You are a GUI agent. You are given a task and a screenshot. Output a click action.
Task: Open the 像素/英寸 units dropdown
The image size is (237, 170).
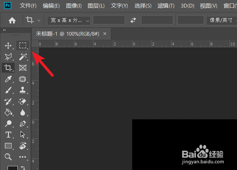(x=222, y=20)
